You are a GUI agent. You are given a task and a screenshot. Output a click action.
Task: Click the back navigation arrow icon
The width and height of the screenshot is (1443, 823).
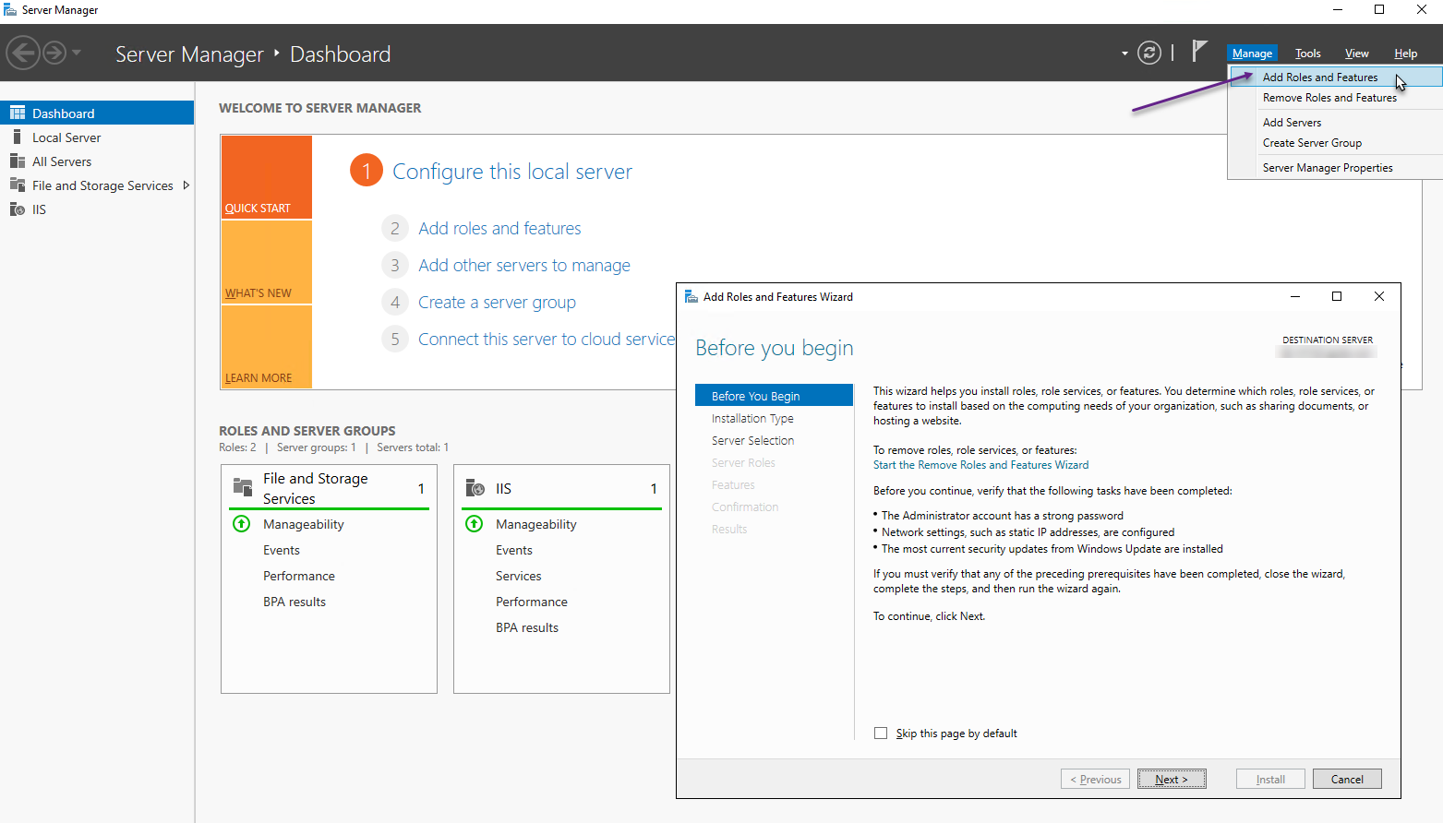(23, 54)
